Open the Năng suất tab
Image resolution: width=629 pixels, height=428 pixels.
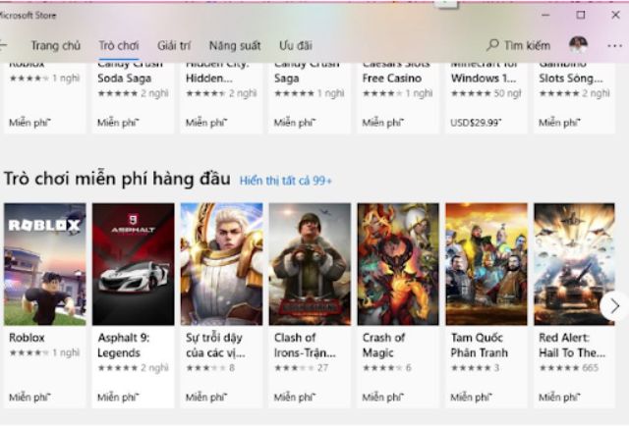tap(235, 46)
